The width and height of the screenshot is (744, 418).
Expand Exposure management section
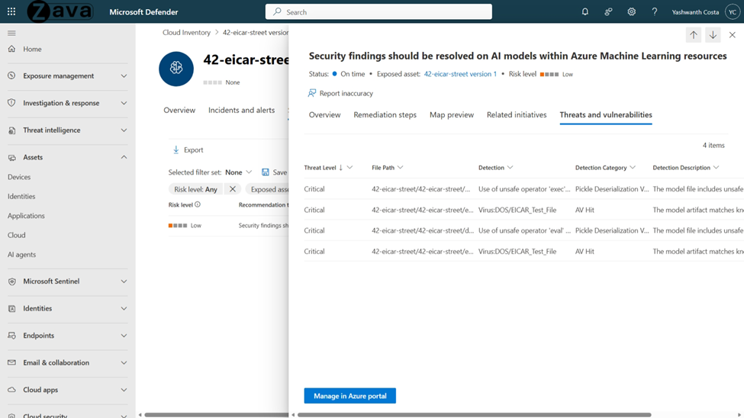click(x=124, y=76)
